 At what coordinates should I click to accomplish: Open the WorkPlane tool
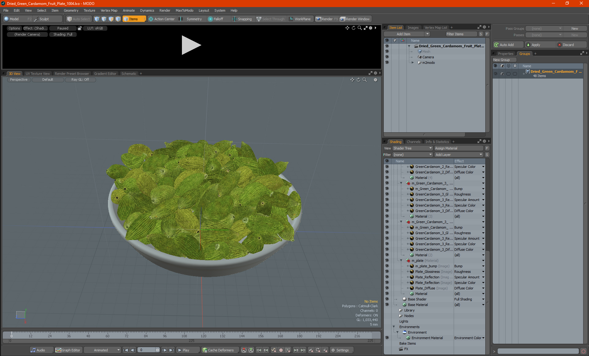(x=300, y=19)
